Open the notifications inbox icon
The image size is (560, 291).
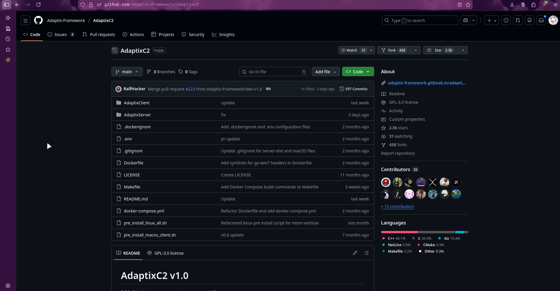click(541, 21)
